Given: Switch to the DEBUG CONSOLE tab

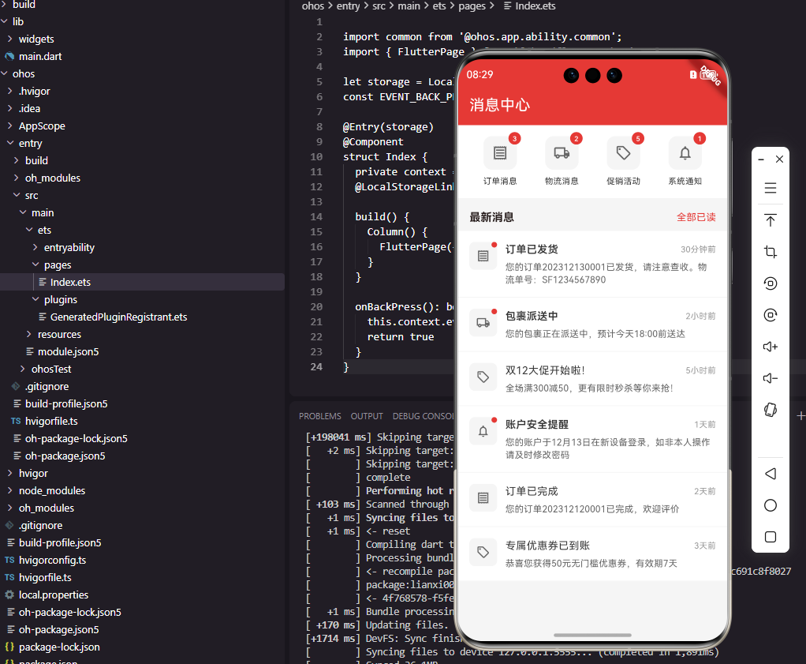Looking at the screenshot, I should tap(423, 416).
